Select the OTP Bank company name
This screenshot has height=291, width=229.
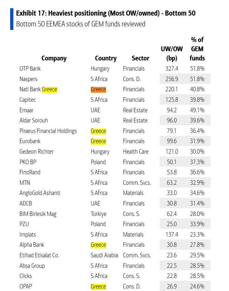[30, 69]
